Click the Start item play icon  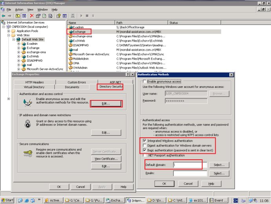click(x=81, y=16)
